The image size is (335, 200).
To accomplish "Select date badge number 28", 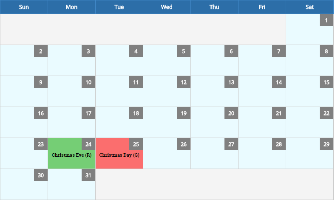I will [278, 144].
